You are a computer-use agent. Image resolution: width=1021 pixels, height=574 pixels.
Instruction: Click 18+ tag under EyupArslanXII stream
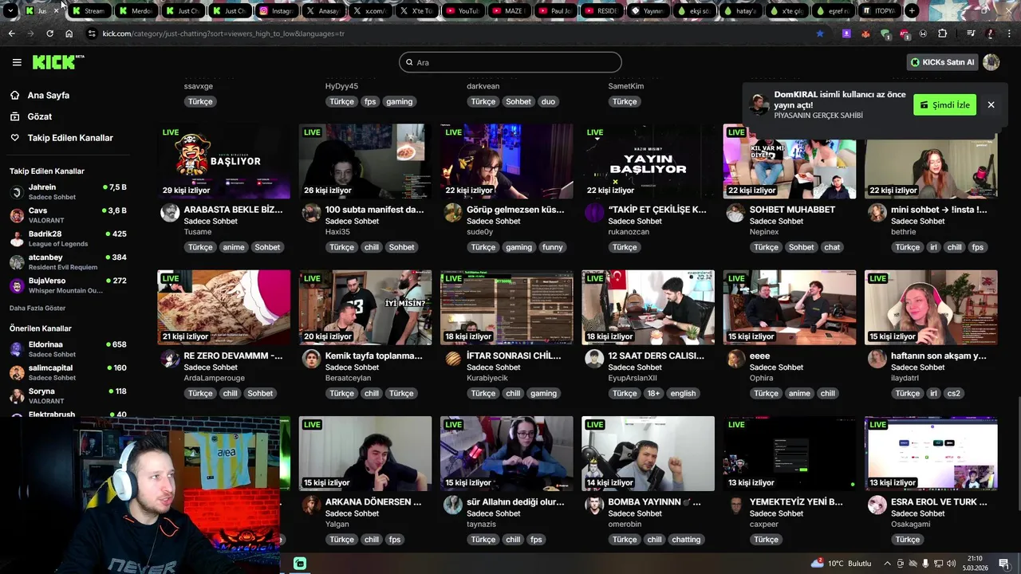(x=654, y=393)
